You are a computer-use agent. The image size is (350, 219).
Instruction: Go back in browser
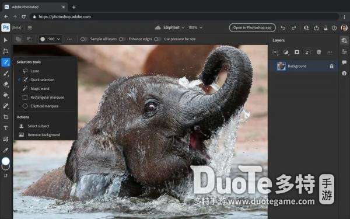tap(6, 17)
